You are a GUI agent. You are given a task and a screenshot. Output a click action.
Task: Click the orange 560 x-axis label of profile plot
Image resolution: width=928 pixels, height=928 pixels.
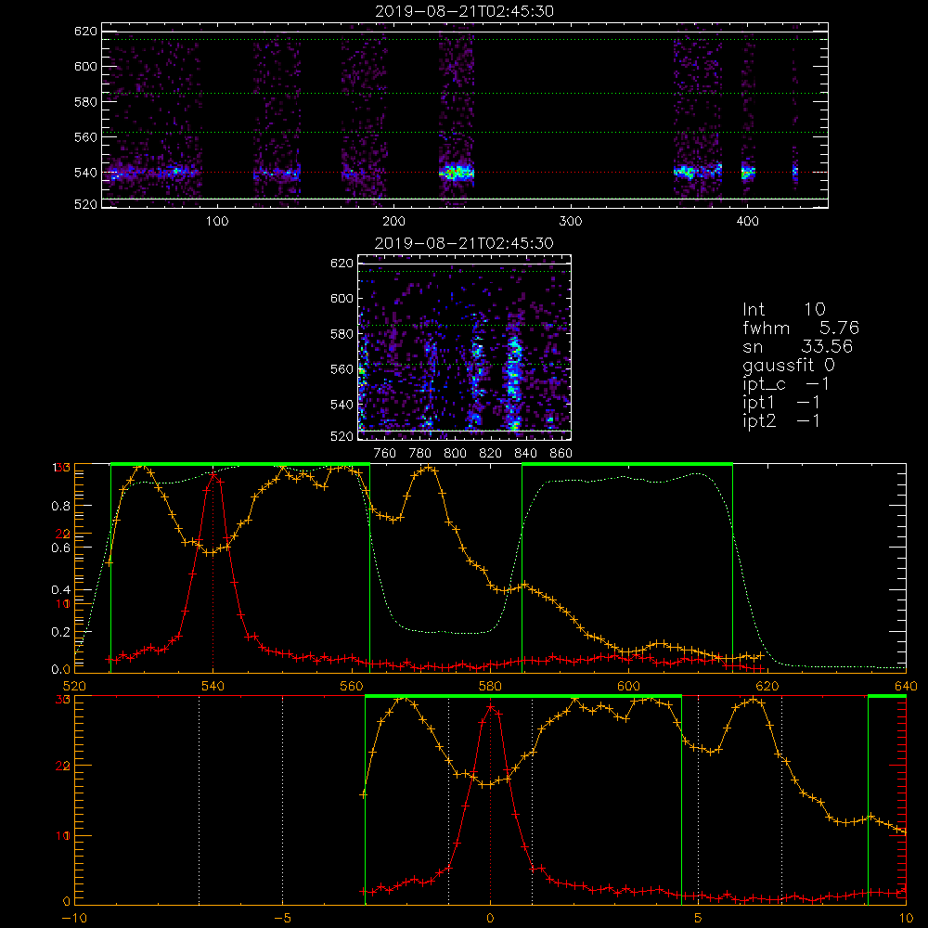tap(352, 687)
